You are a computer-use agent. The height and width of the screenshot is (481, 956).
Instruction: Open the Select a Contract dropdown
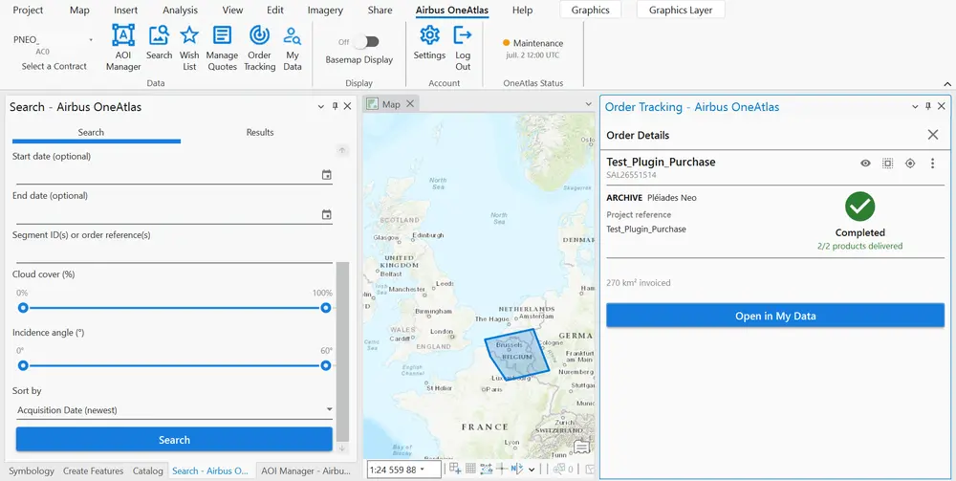pos(91,40)
